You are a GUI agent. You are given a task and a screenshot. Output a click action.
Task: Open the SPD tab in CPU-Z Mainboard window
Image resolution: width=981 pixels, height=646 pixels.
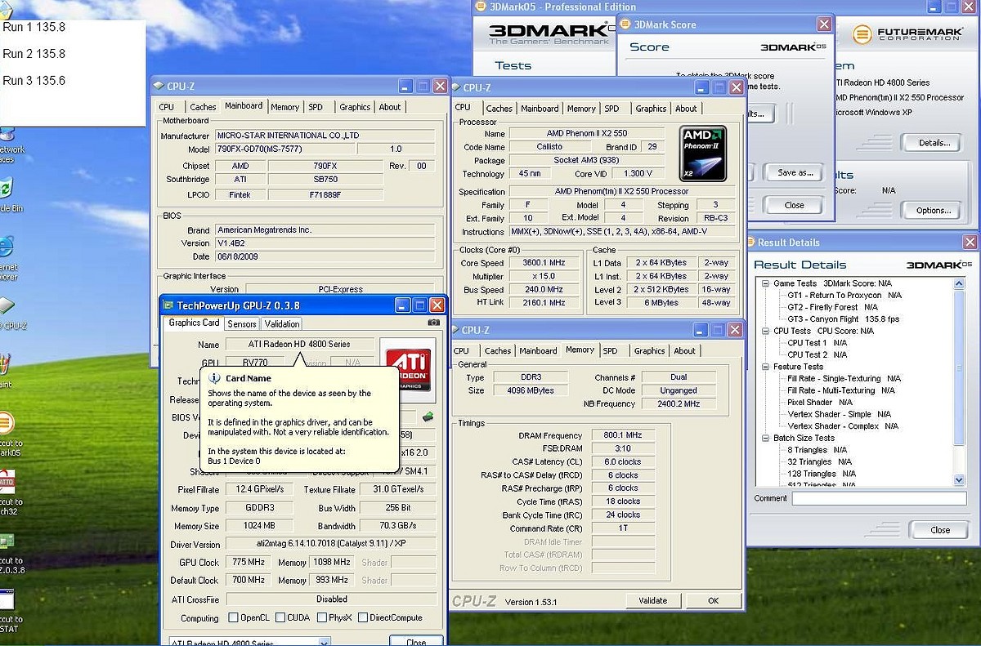[316, 107]
